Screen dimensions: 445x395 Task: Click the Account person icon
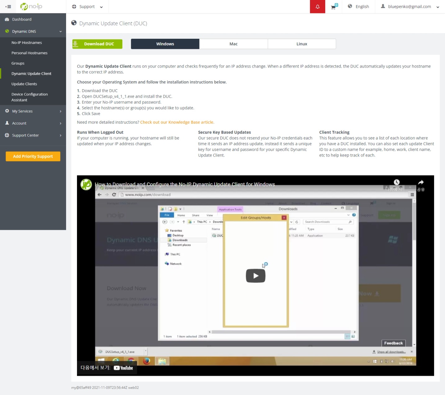(x=7, y=123)
